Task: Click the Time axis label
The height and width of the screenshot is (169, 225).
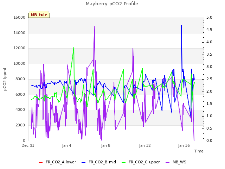Action: tap(199, 151)
